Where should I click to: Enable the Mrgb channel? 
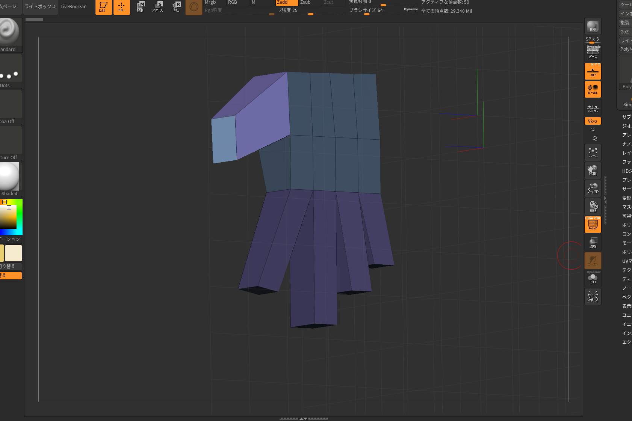(x=215, y=3)
